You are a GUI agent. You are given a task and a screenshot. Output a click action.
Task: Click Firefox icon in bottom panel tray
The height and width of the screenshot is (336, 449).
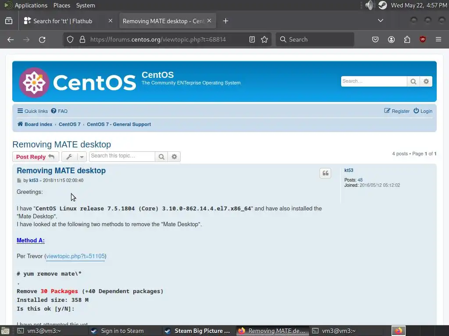(398, 331)
